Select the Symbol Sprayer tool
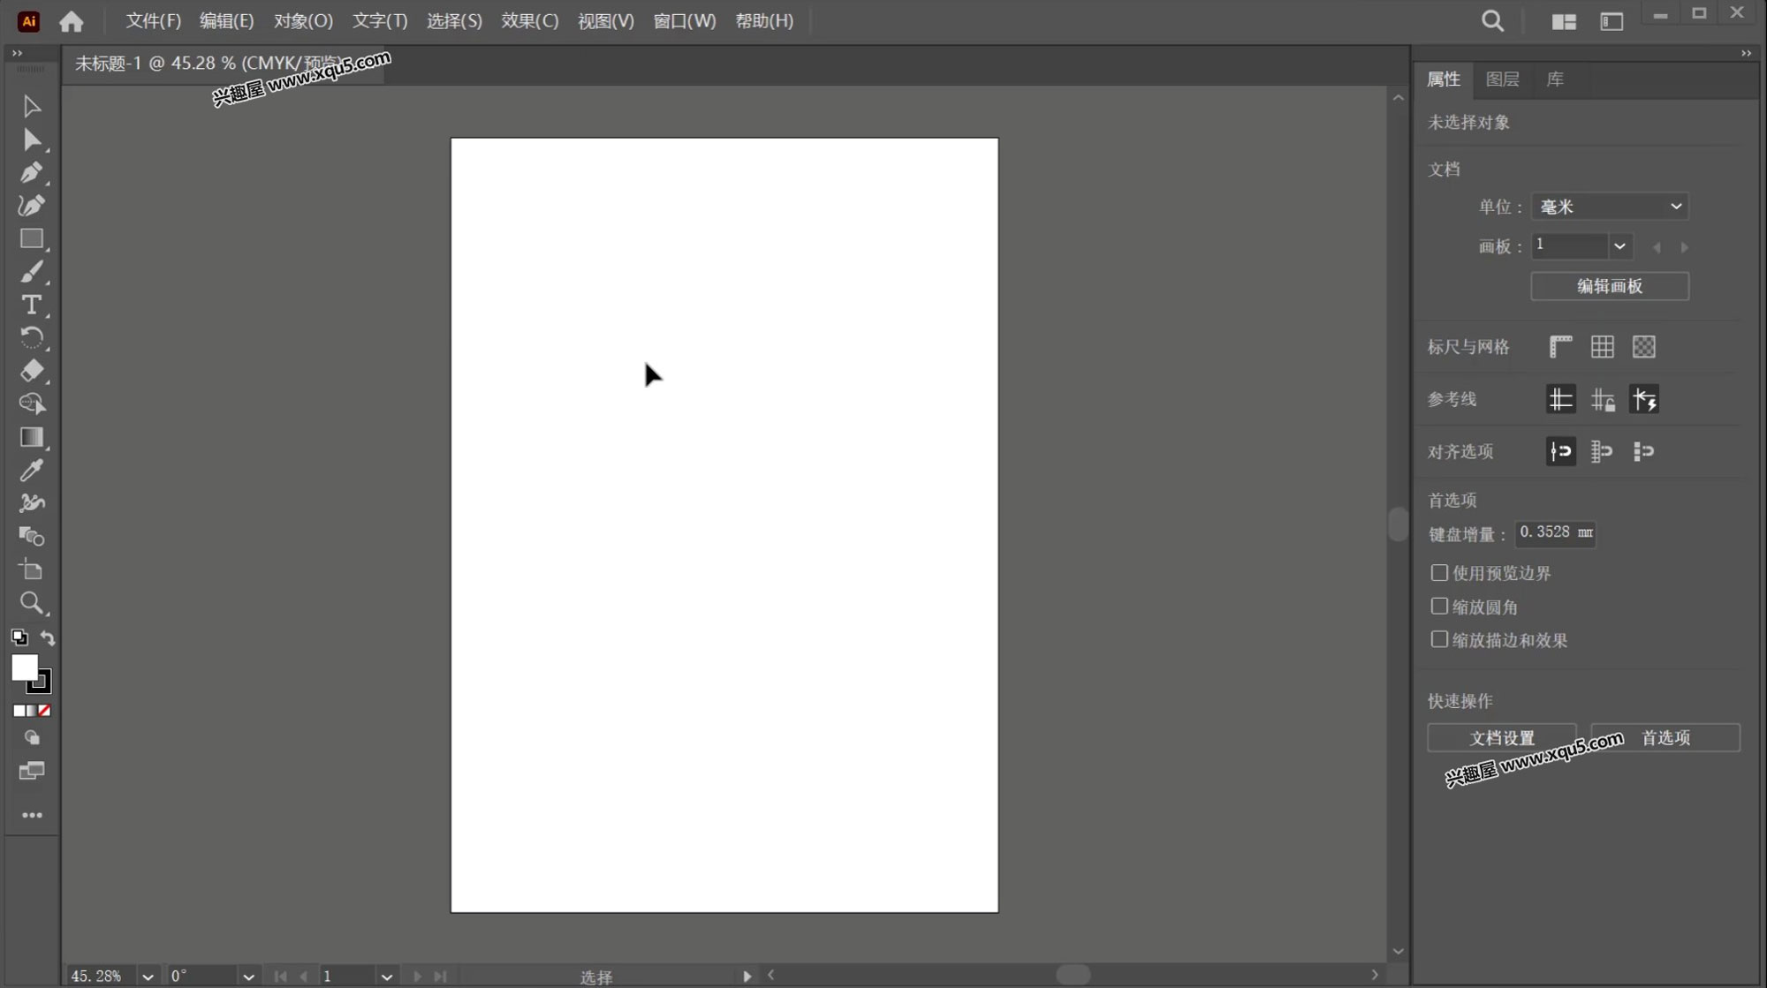Viewport: 1767px width, 988px height. (x=32, y=502)
